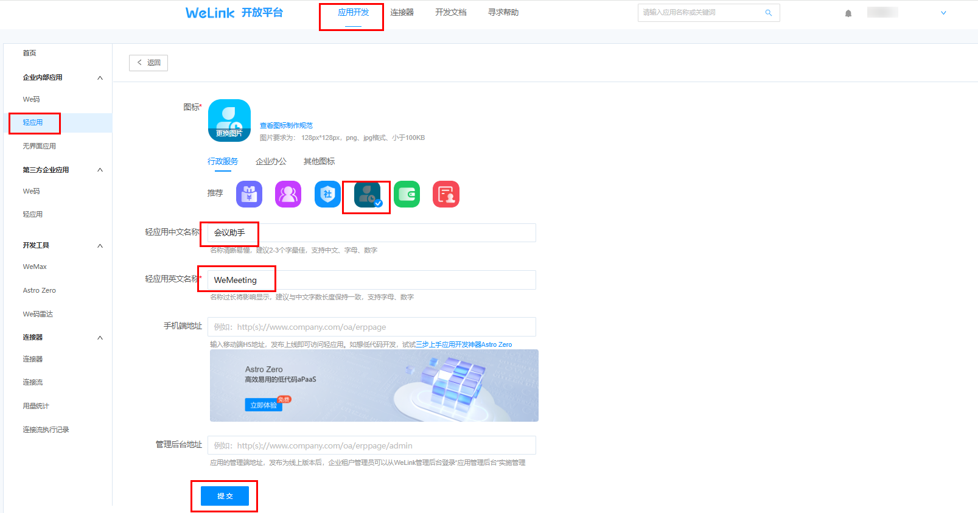Collapse the 企业内部应用 sidebar section
This screenshot has width=978, height=513.
[100, 78]
